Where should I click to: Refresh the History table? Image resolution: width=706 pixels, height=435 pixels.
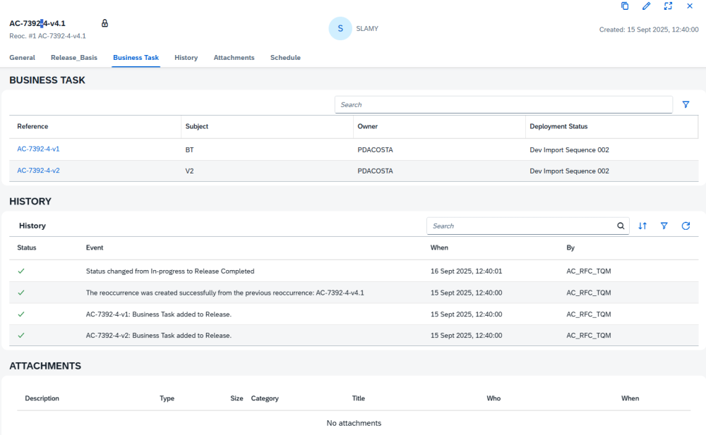[686, 226]
